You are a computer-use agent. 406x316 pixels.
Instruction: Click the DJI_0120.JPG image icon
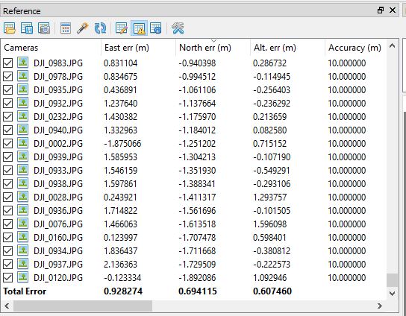click(x=23, y=277)
